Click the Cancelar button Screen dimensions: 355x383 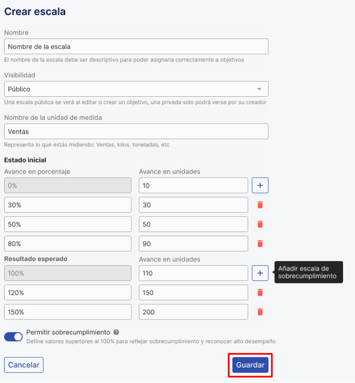pos(24,365)
